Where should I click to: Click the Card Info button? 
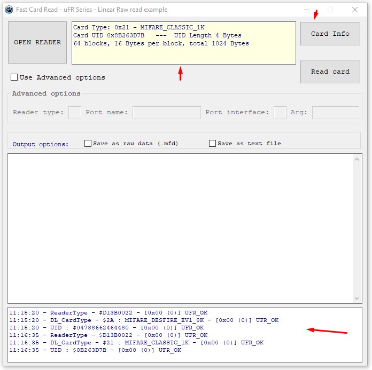[330, 34]
